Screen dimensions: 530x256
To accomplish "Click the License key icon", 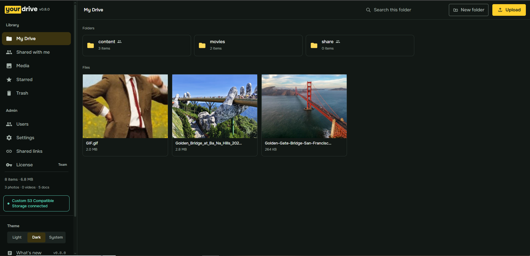I will point(9,165).
